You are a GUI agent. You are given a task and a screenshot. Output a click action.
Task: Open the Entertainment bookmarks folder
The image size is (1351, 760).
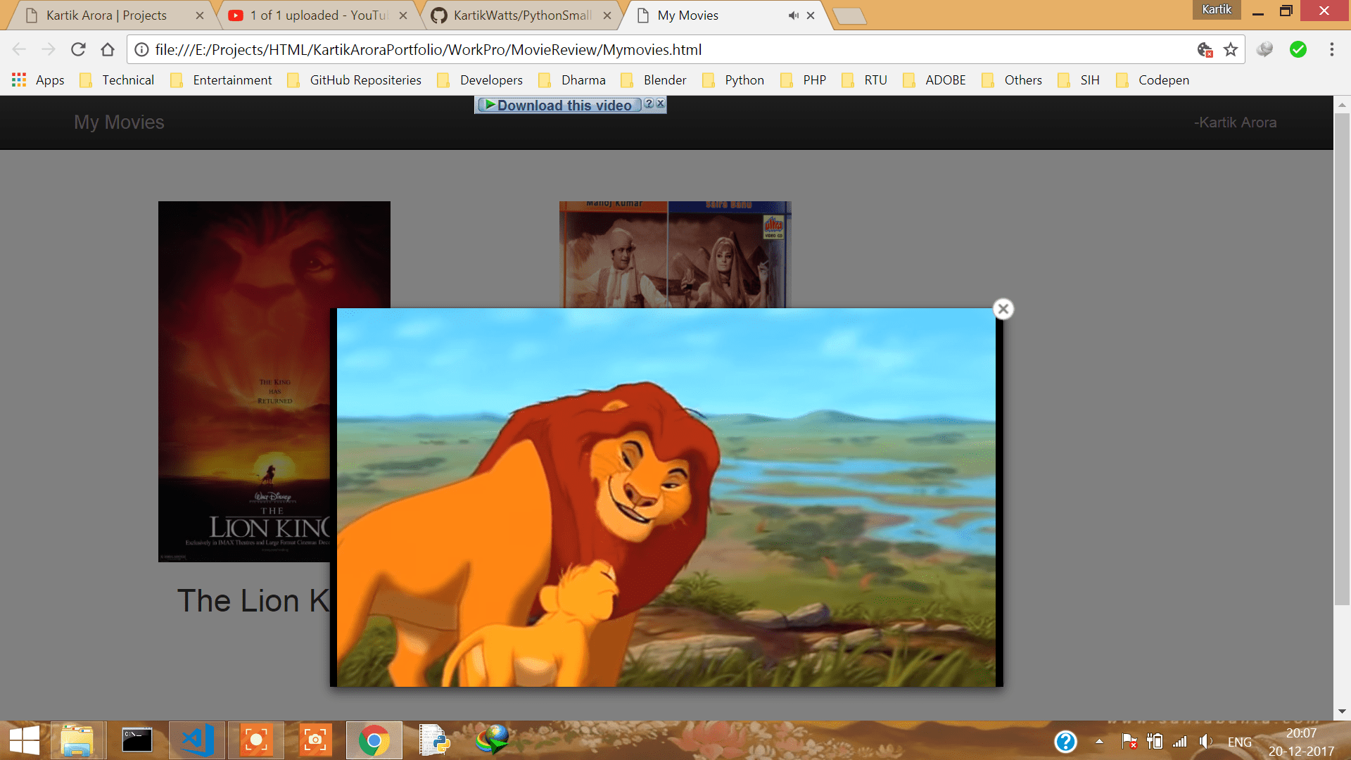221,80
